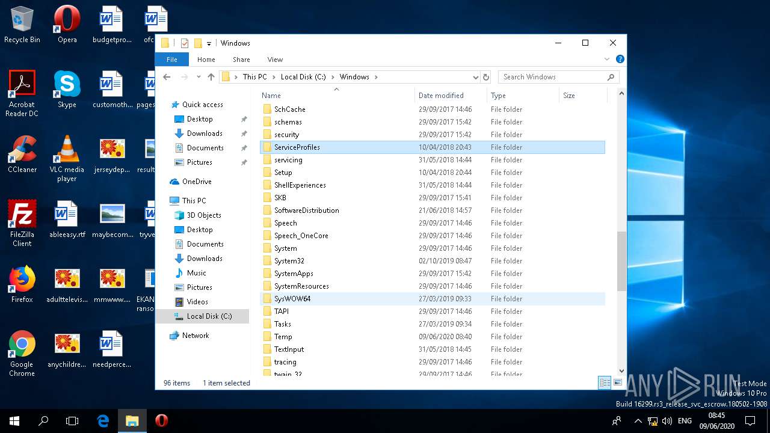770x433 pixels.
Task: Customize Quick Access Toolbar dropdown arrow
Action: pyautogui.click(x=209, y=43)
